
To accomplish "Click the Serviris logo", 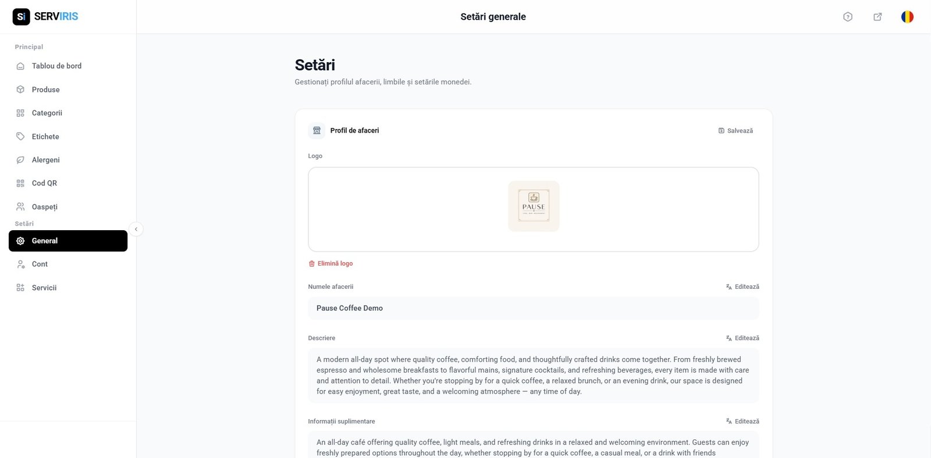I will click(x=45, y=16).
